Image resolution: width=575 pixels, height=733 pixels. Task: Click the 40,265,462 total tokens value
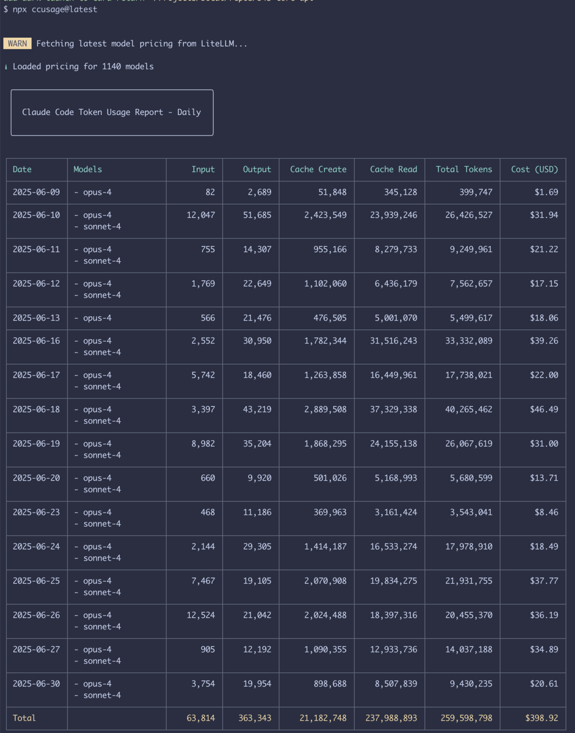pyautogui.click(x=469, y=409)
